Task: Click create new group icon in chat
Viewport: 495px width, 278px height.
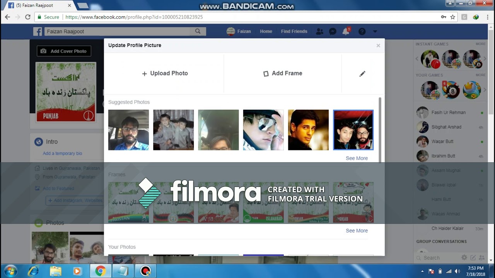Action: pyautogui.click(x=481, y=258)
